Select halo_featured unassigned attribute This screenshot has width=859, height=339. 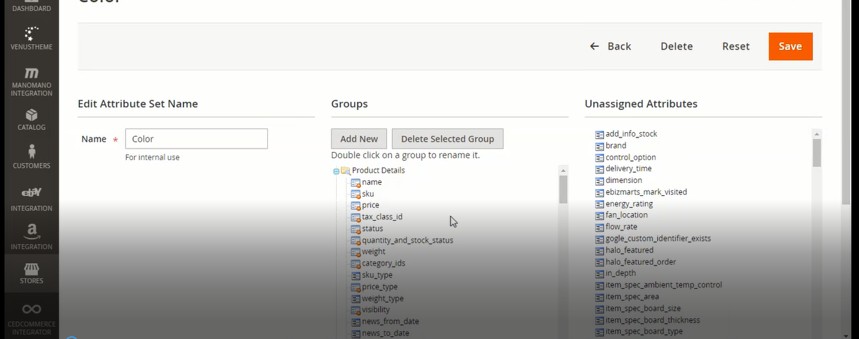[x=630, y=250]
